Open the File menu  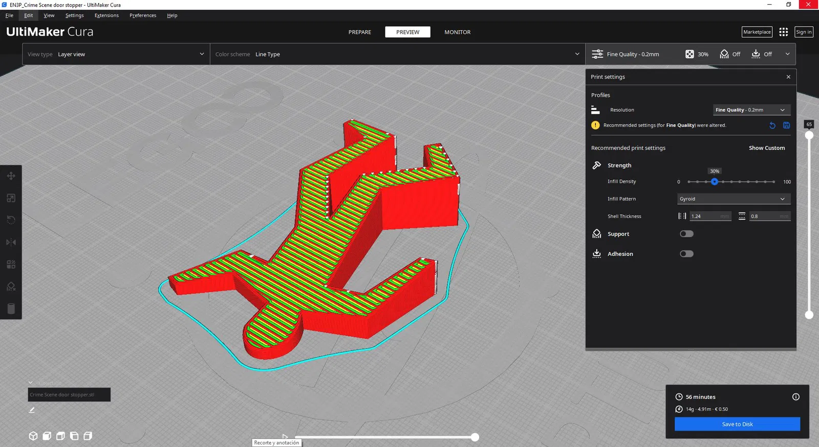(x=9, y=15)
